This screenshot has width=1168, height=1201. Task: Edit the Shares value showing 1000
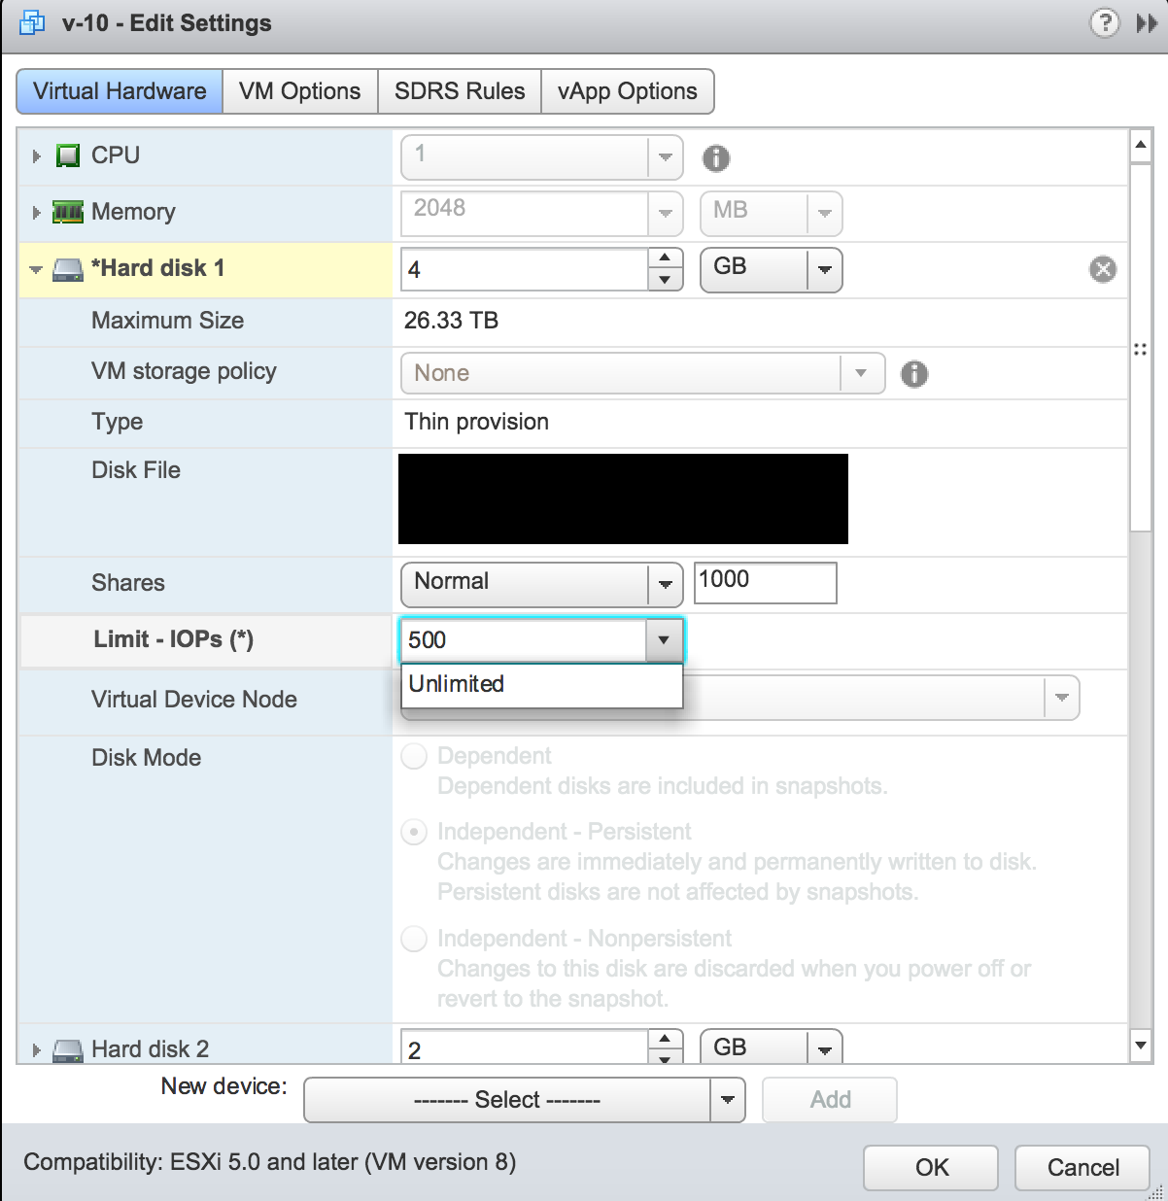tap(765, 582)
